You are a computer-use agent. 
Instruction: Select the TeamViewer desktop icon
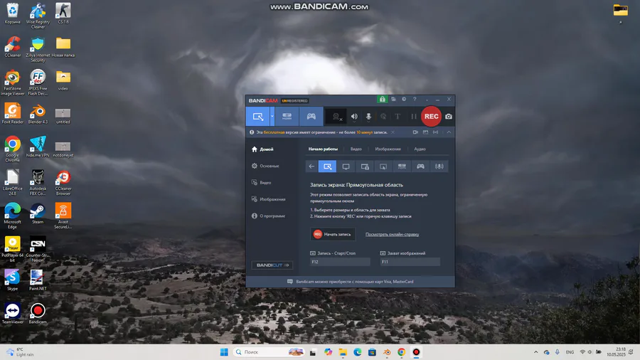pos(12,314)
